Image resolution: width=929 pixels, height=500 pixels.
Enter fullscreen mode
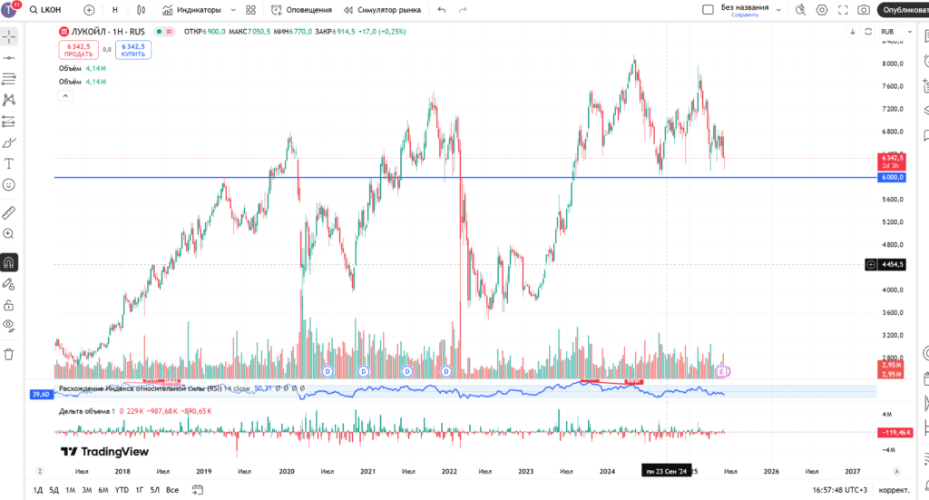pos(843,9)
